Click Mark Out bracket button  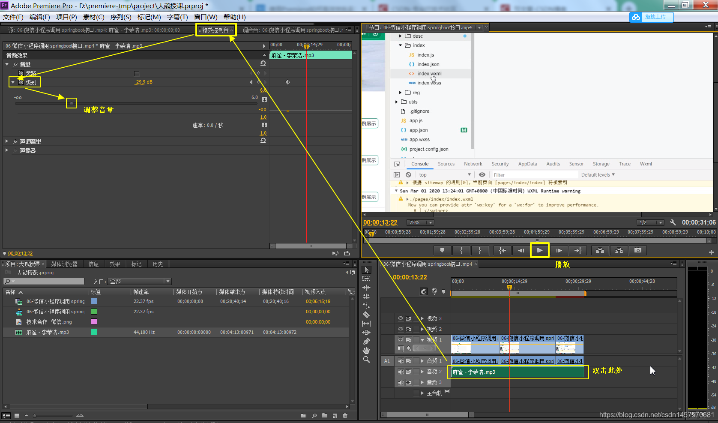click(x=480, y=250)
